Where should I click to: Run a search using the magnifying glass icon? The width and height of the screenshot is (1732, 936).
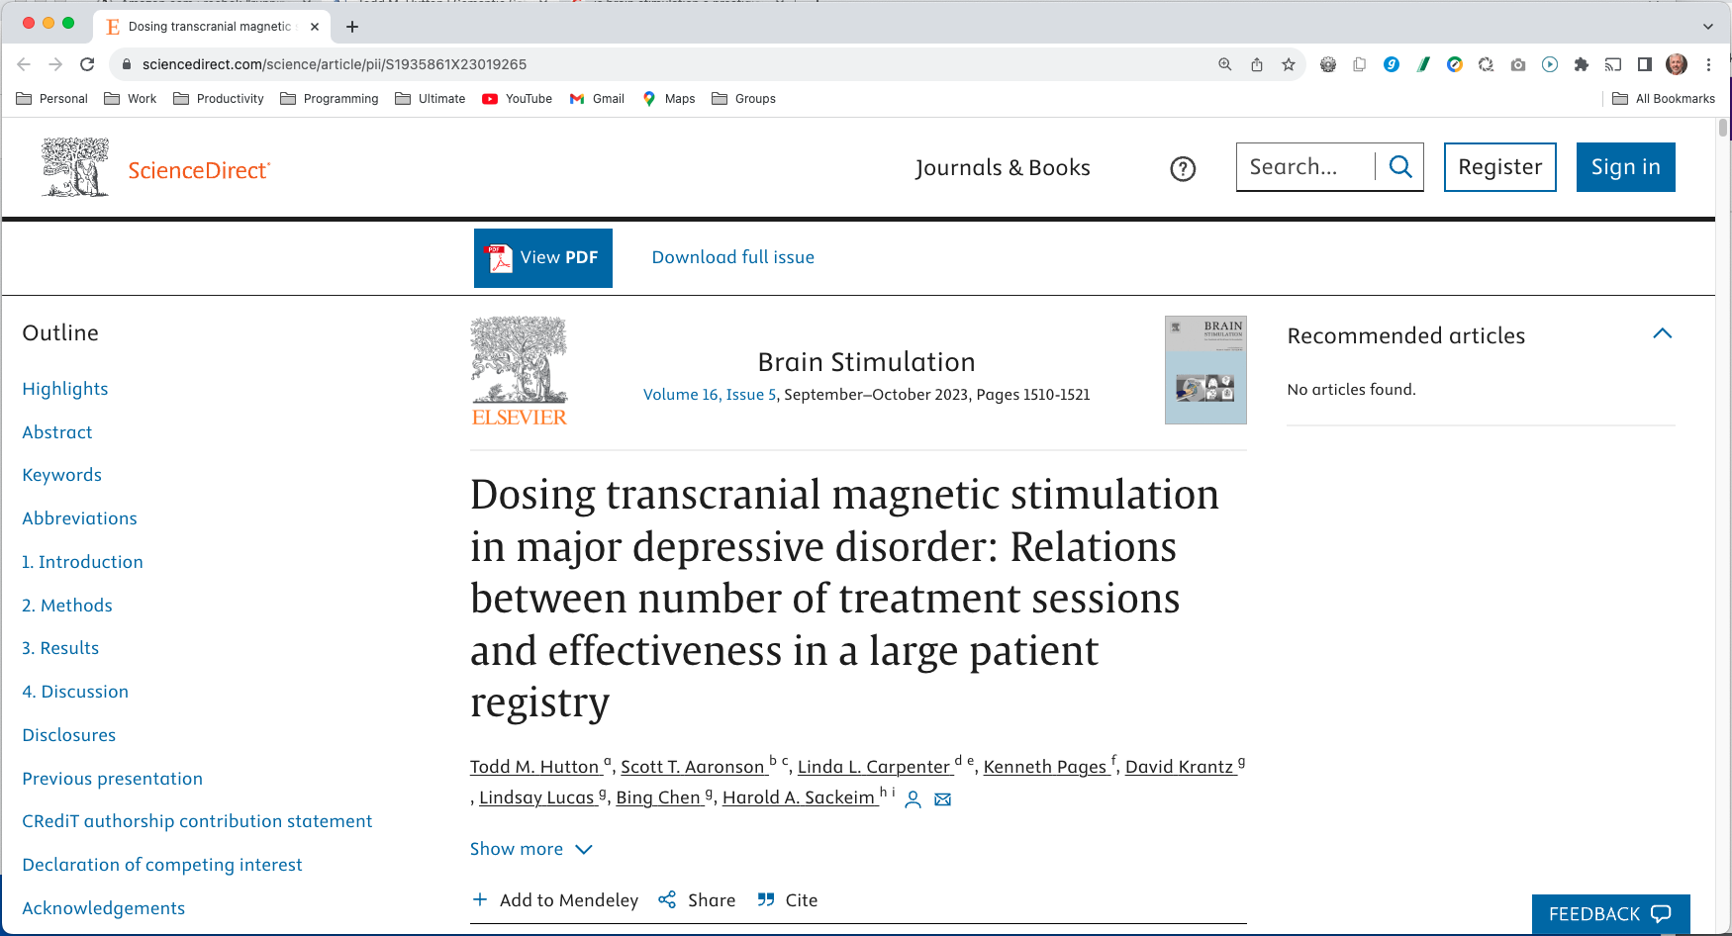1399,166
